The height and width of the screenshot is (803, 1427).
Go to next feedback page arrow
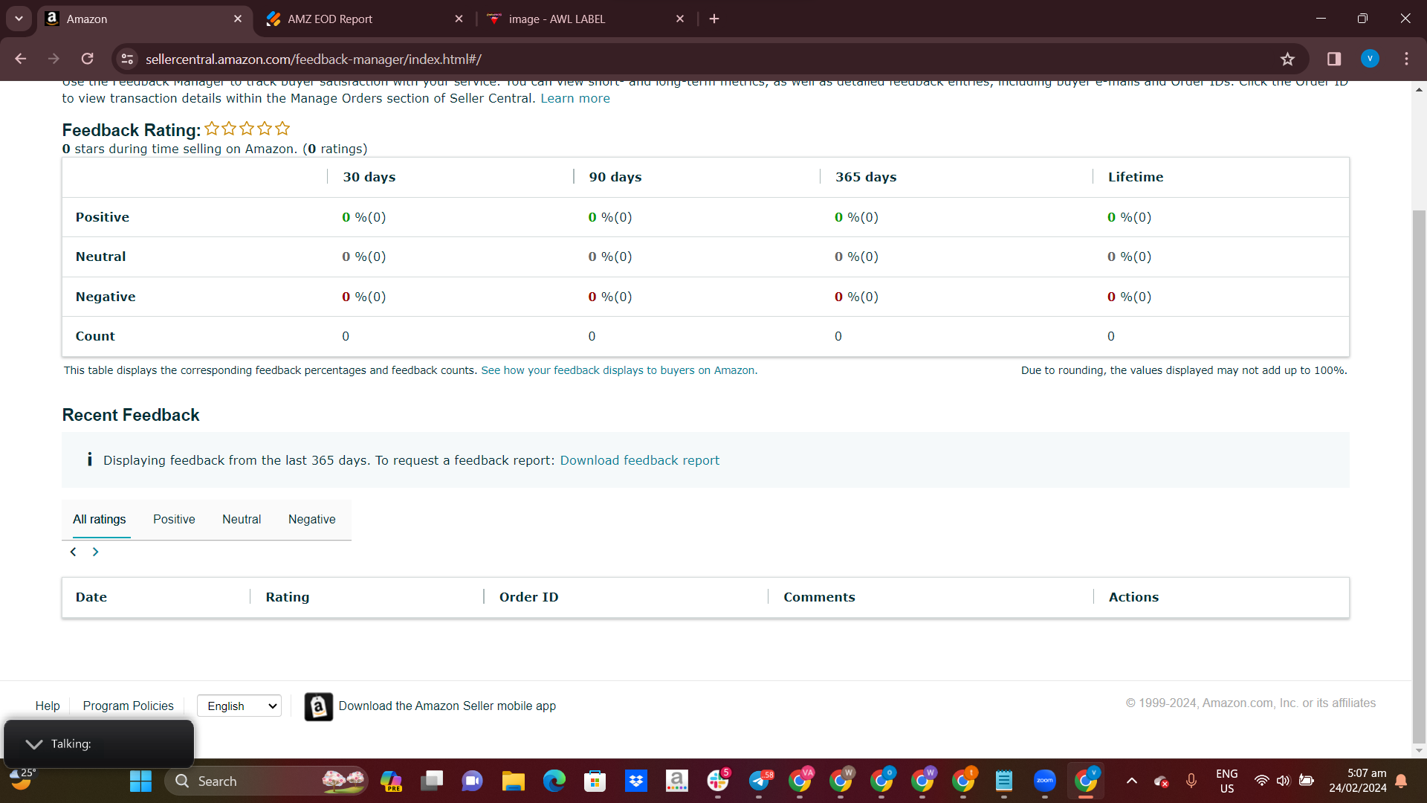coord(95,552)
